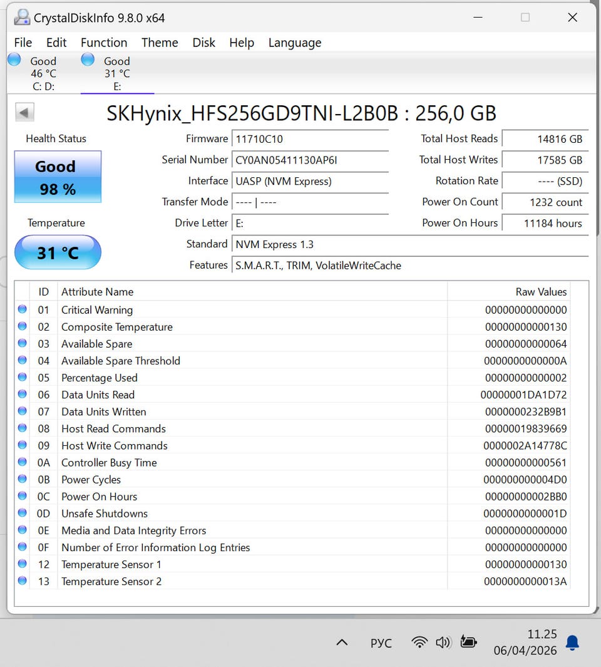Image resolution: width=601 pixels, height=667 pixels.
Task: Click the volume speaker tray icon
Action: 443,642
